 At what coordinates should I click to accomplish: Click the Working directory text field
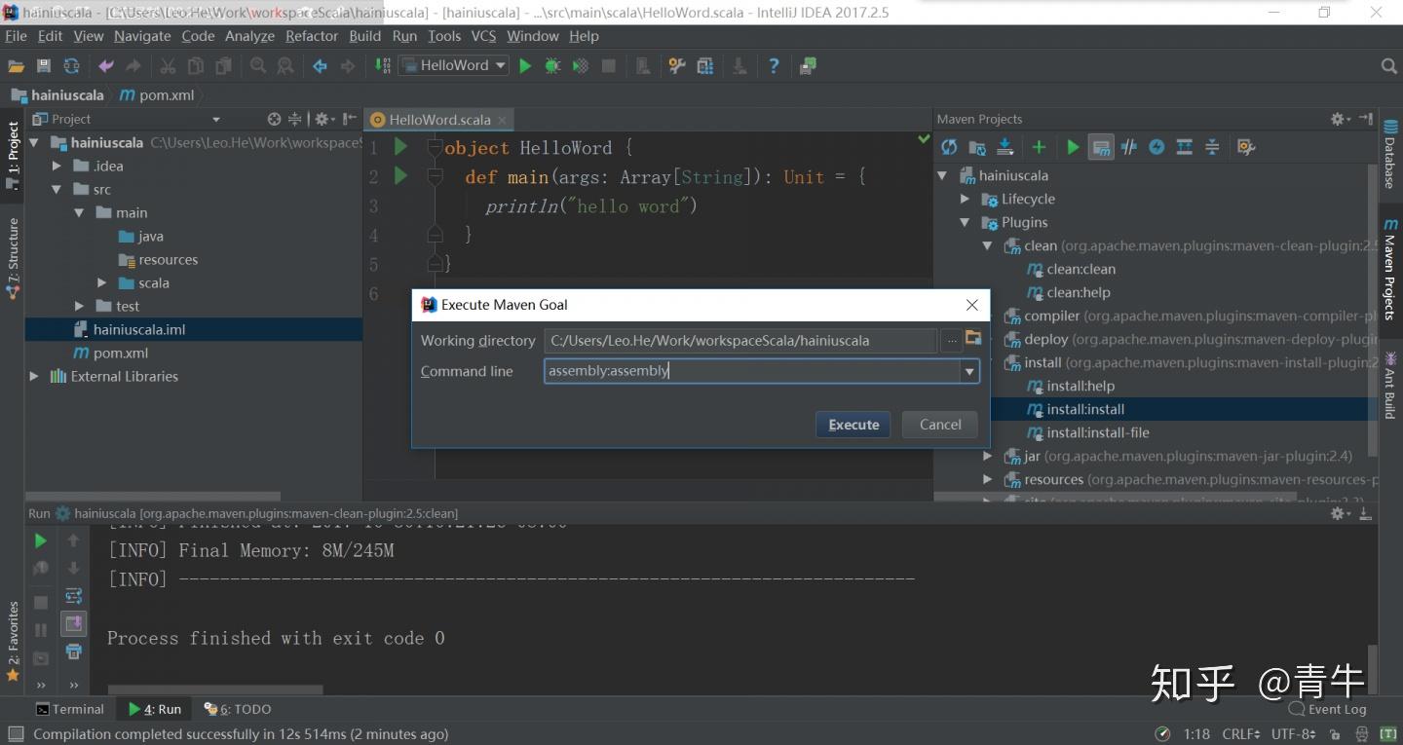pyautogui.click(x=740, y=341)
